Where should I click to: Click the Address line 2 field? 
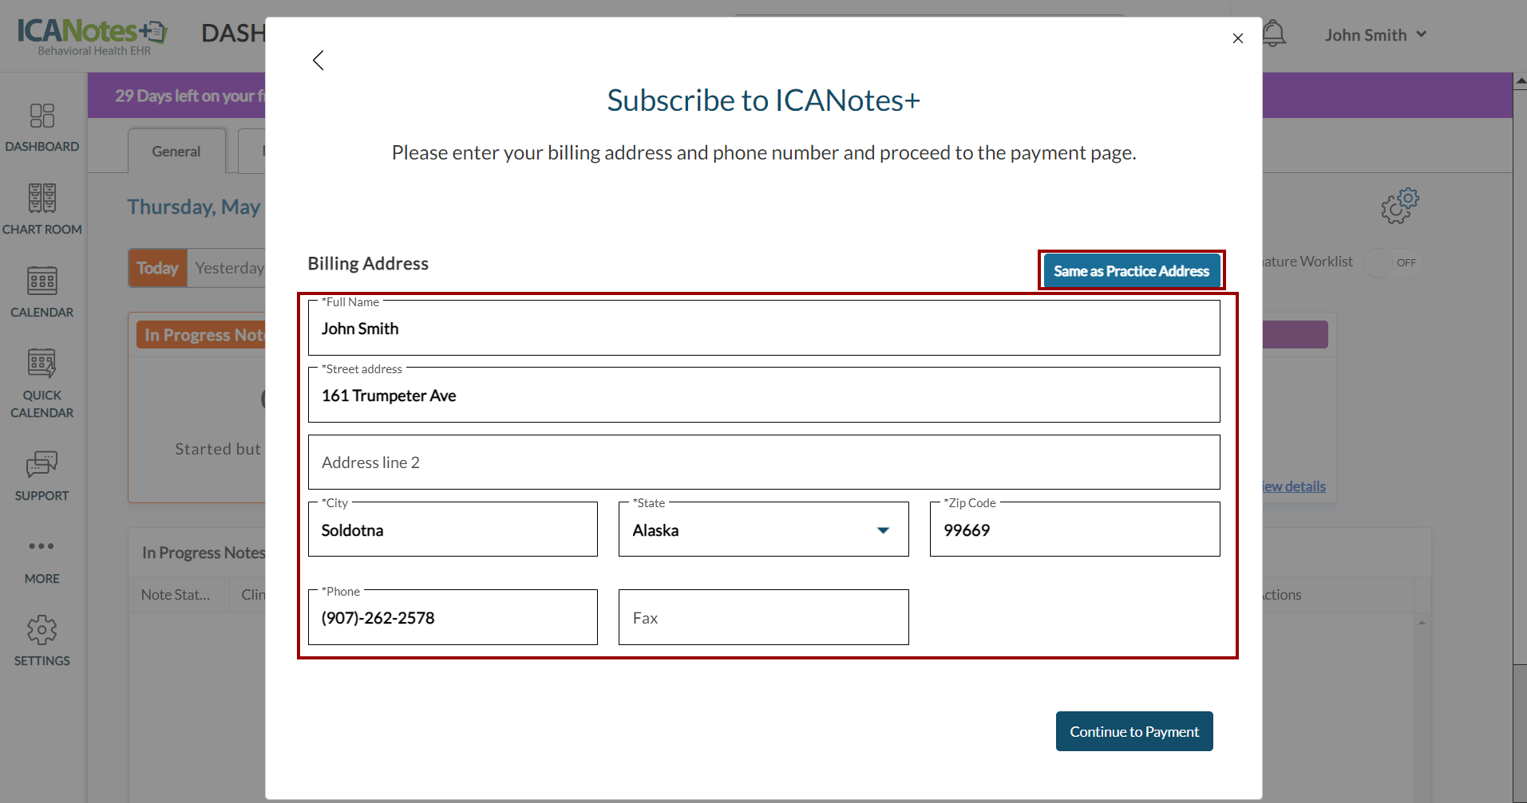[x=763, y=463]
